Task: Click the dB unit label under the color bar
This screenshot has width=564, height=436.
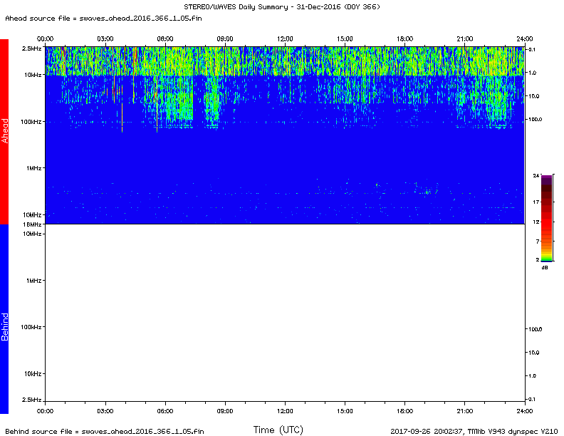Action: tap(545, 267)
